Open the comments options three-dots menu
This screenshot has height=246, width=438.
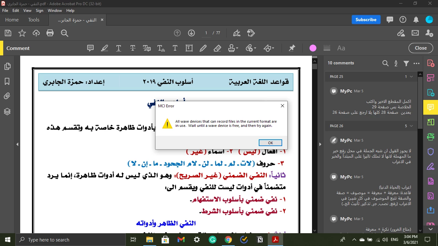pyautogui.click(x=417, y=63)
